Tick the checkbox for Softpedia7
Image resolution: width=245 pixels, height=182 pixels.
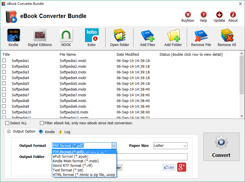4,95
